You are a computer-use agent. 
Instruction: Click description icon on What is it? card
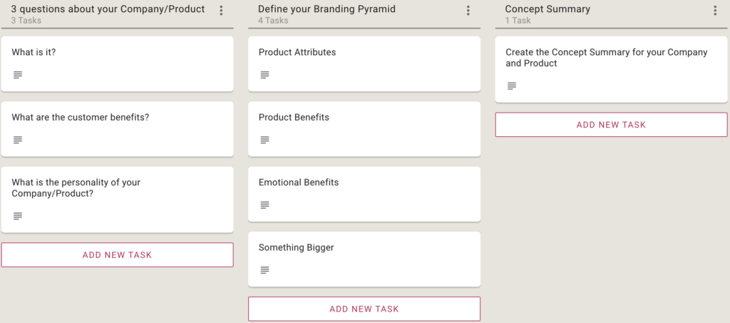point(18,74)
